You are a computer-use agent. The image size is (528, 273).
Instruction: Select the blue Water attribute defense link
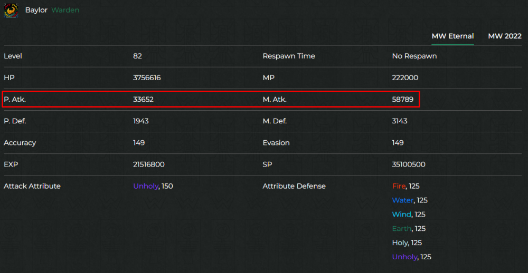click(x=402, y=200)
